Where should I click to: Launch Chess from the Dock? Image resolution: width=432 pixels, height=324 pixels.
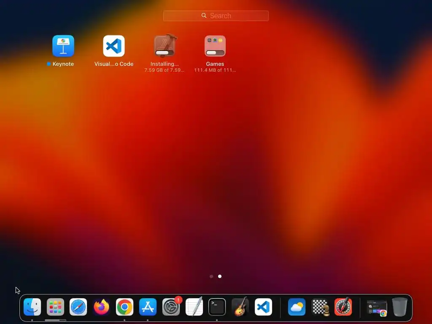pos(320,307)
